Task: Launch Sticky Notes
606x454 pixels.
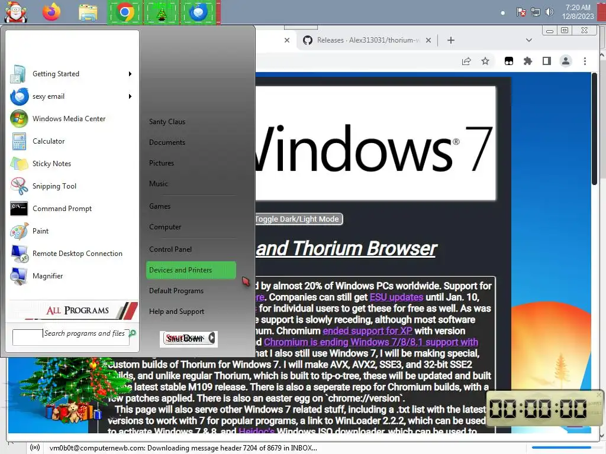Action: coord(72,164)
